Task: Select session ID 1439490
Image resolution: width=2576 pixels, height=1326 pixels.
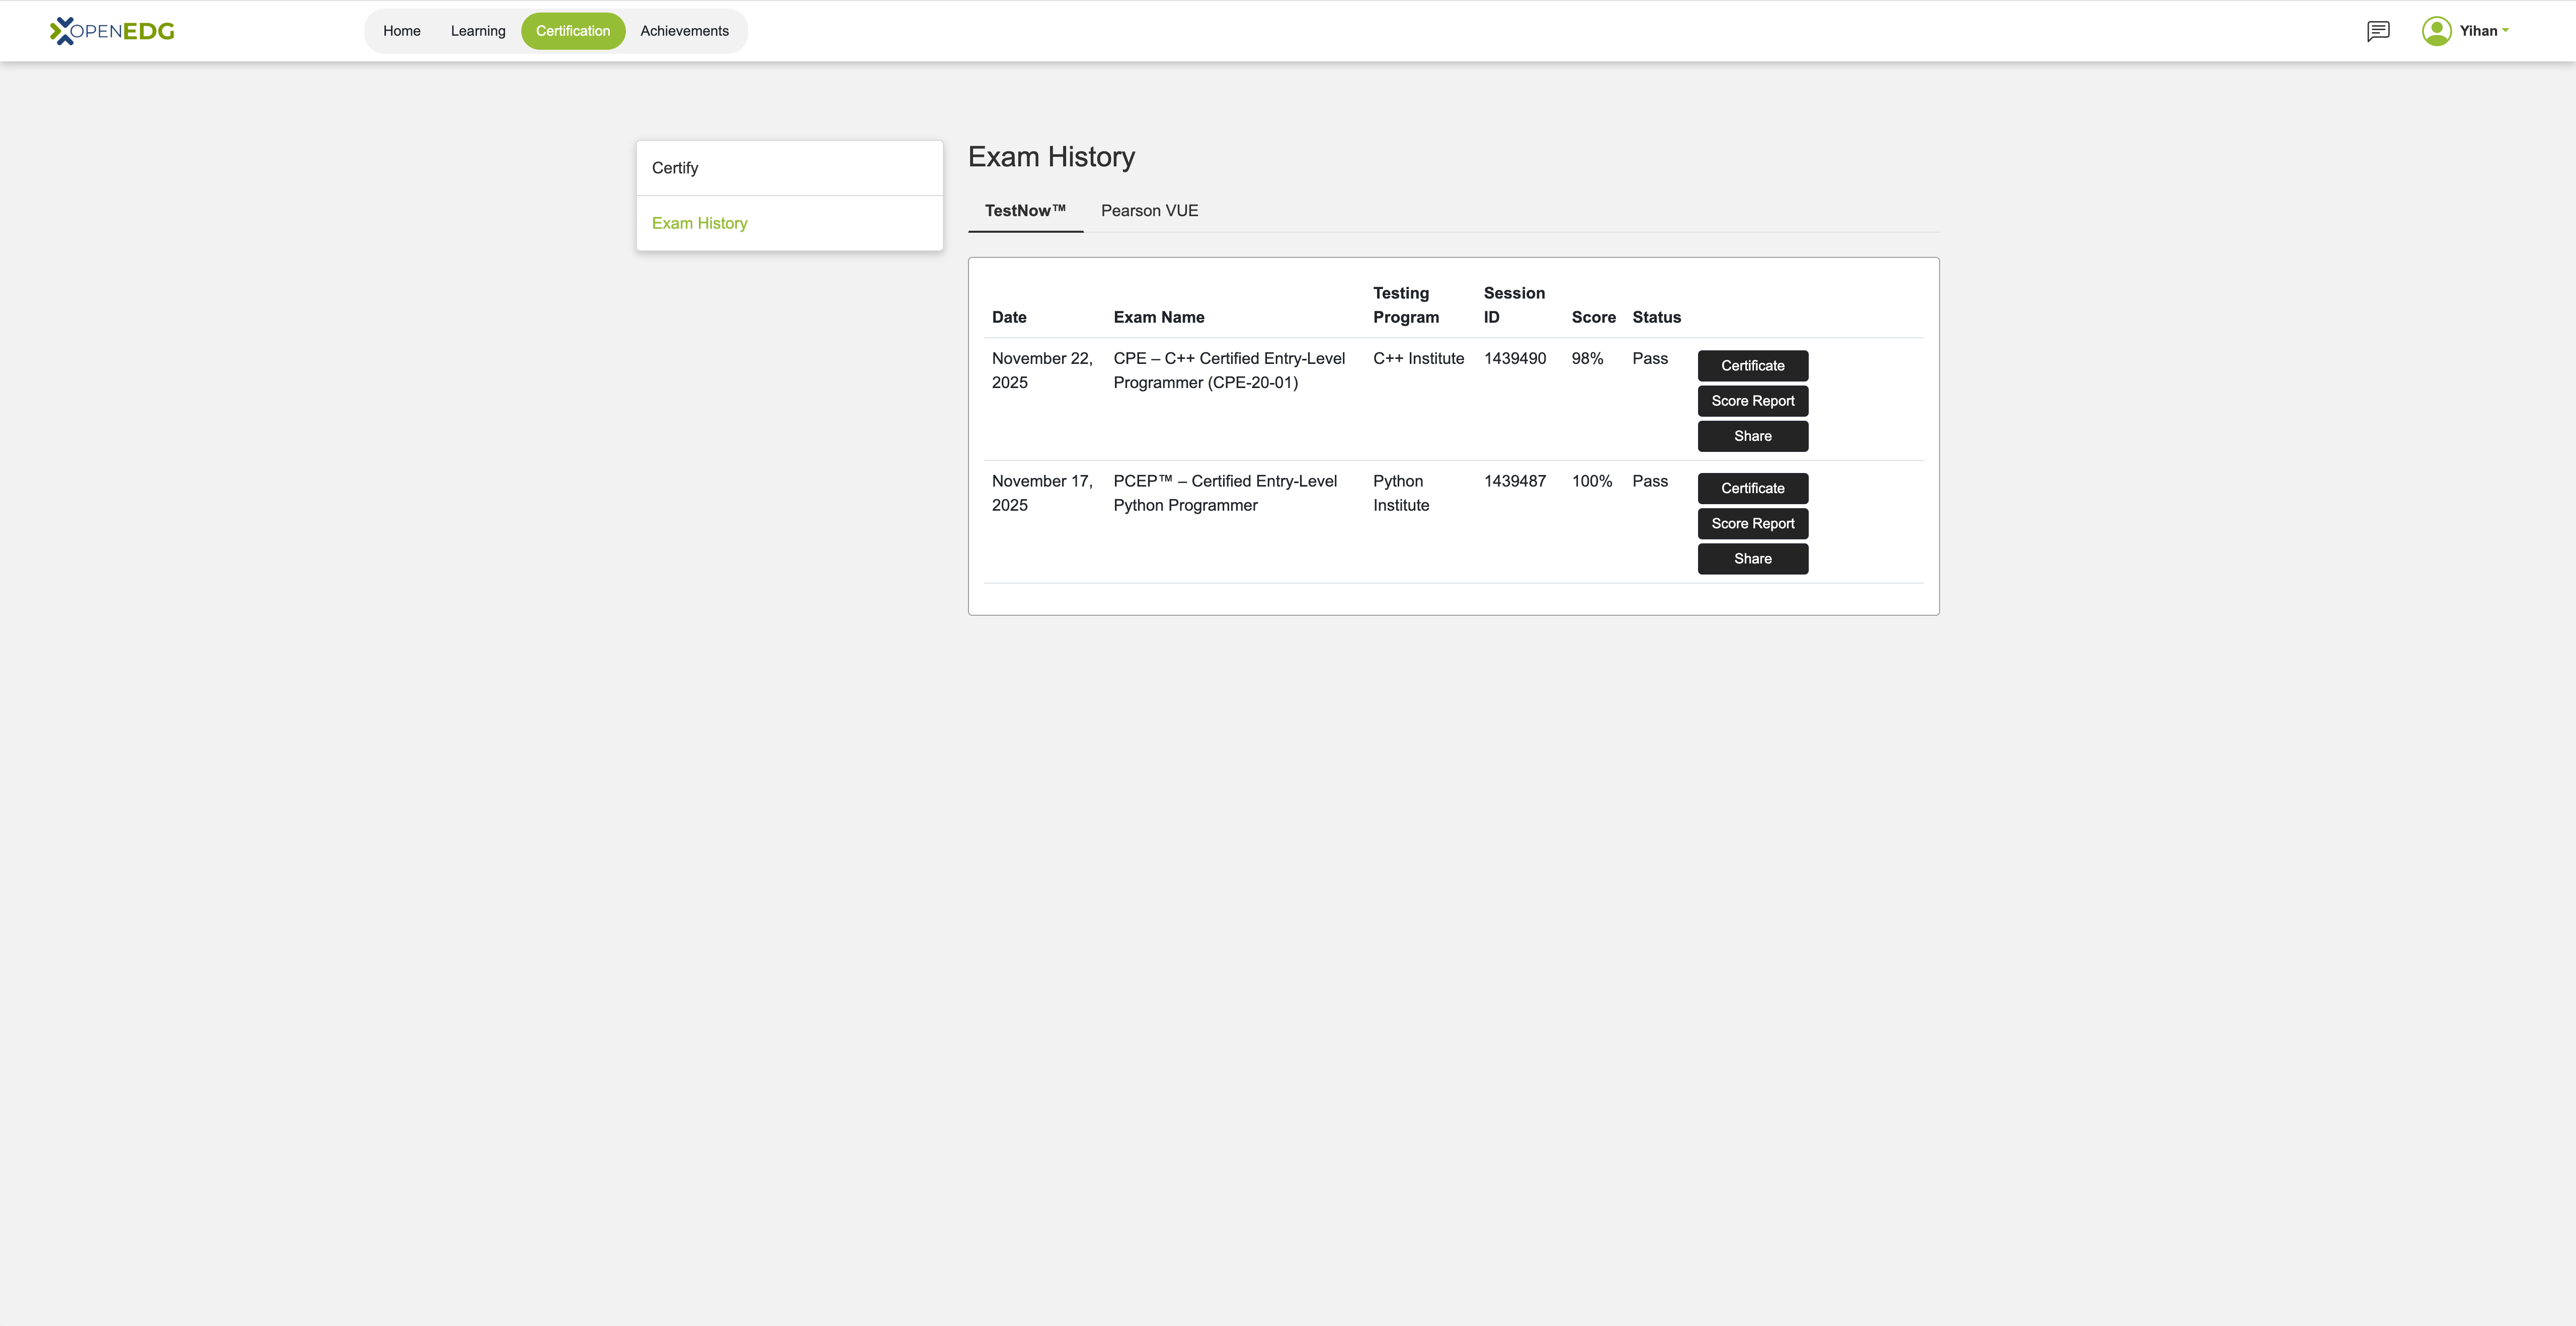Action: pyautogui.click(x=1514, y=359)
